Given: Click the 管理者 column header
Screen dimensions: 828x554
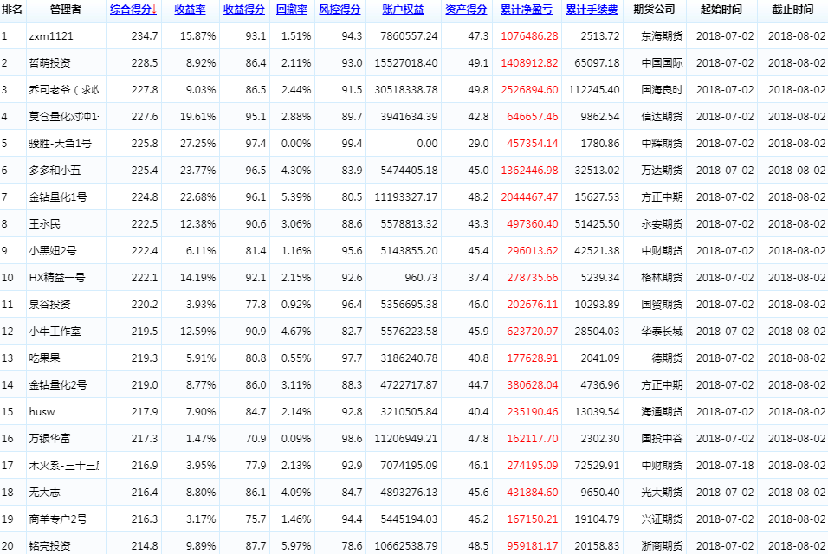Looking at the screenshot, I should (66, 10).
